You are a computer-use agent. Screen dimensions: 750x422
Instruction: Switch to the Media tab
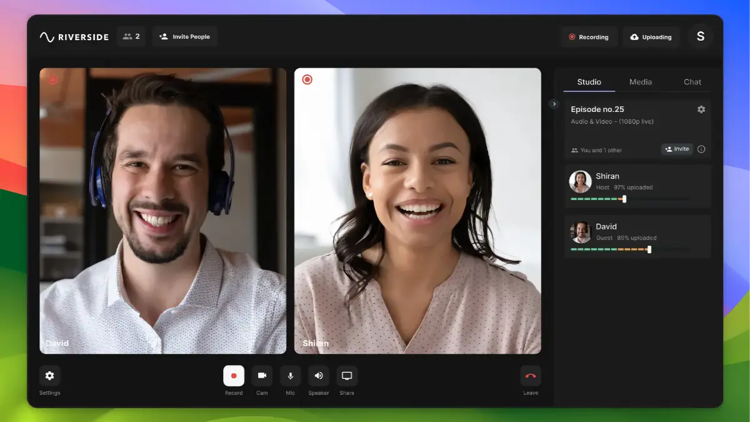tap(641, 82)
